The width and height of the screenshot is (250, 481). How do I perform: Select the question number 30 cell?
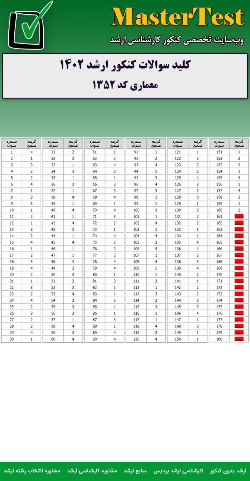[x=12, y=339]
